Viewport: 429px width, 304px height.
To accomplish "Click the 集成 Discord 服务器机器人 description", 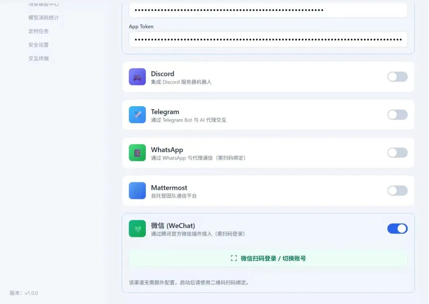I will [181, 82].
